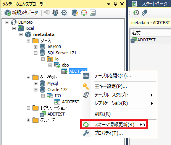Click the 名前 column header
Viewport: 171px width, 145px height.
point(151,33)
